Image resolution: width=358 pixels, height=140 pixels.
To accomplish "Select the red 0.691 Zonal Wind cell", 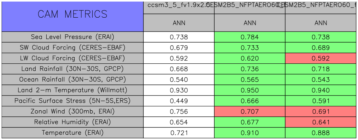I will coord(321,112).
